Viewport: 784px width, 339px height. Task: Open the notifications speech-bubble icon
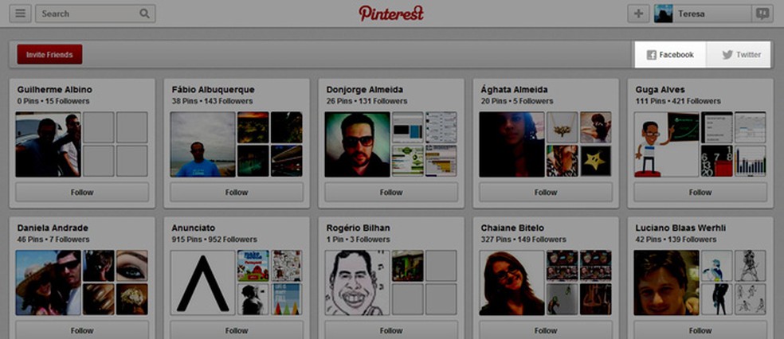[x=762, y=14]
